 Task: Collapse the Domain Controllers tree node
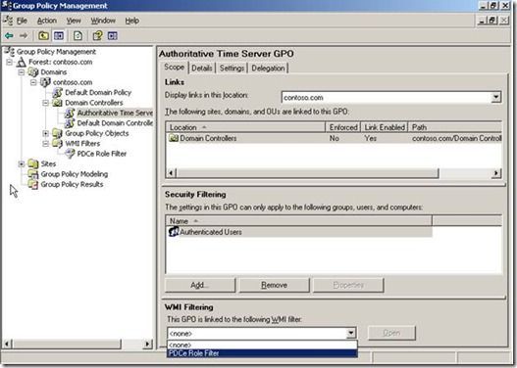pyautogui.click(x=45, y=103)
